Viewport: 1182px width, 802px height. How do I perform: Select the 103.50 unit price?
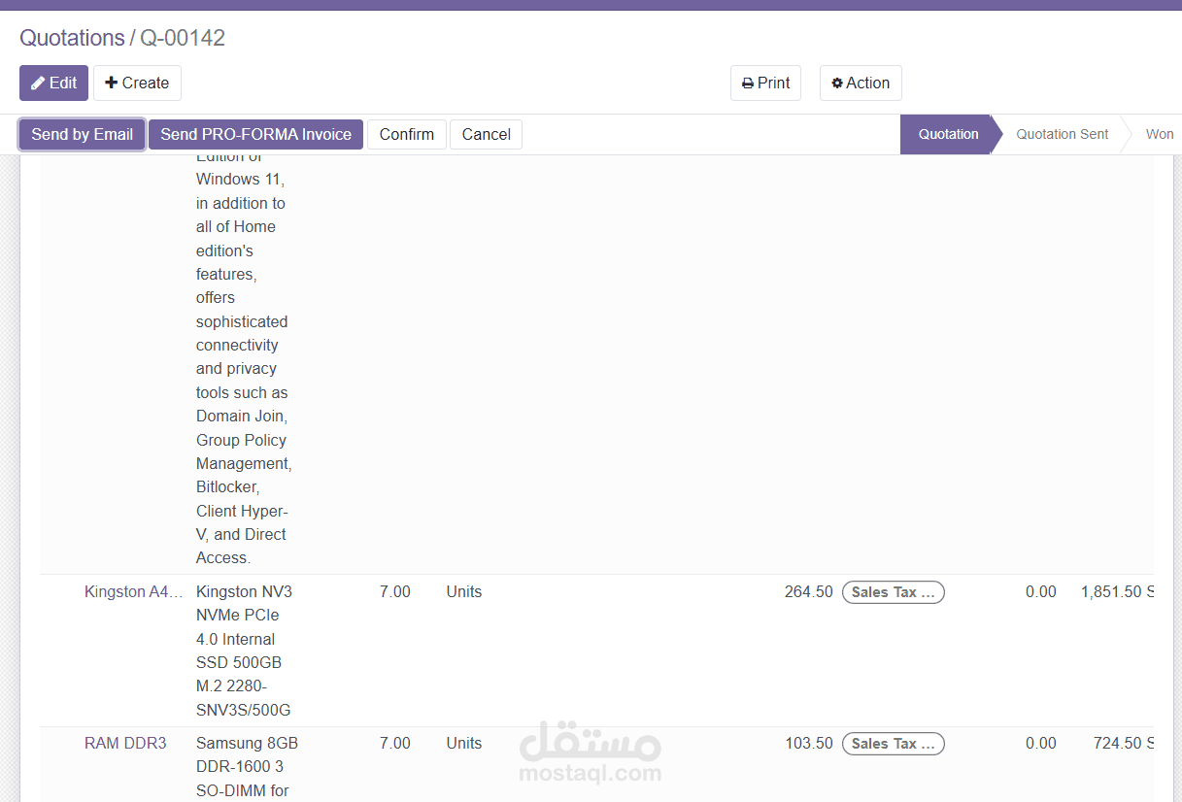[808, 743]
